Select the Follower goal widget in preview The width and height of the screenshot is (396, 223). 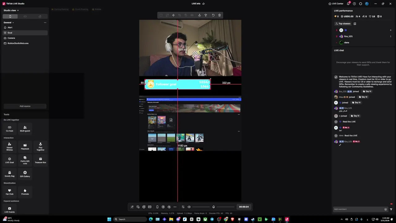coord(178,84)
